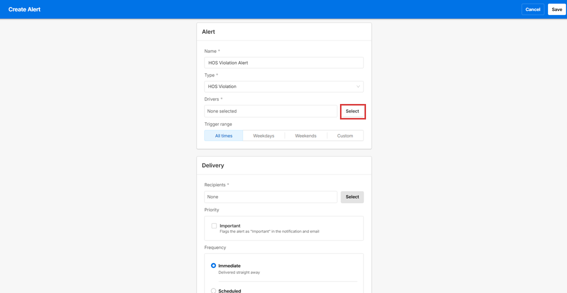The width and height of the screenshot is (567, 293).
Task: Click the chevron arrow in Type field
Action: point(358,86)
